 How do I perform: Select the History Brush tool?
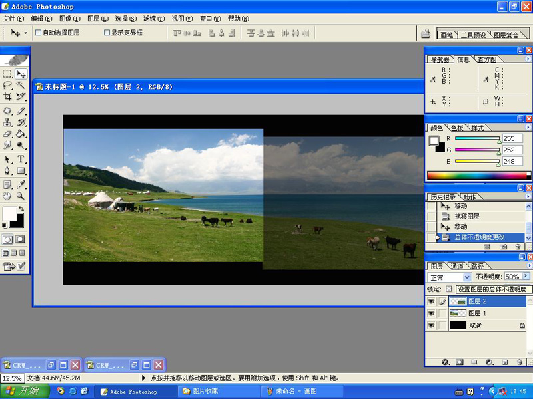(x=21, y=122)
